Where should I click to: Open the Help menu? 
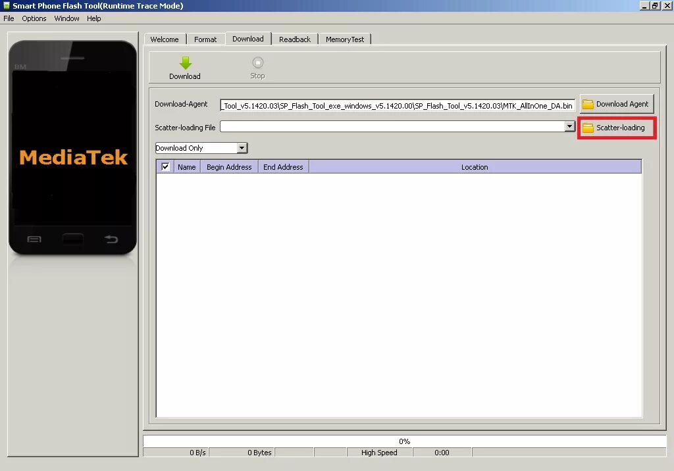click(x=93, y=18)
